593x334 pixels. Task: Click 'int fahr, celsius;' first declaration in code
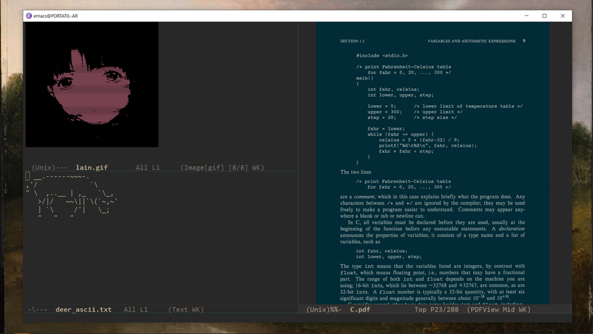(x=393, y=89)
